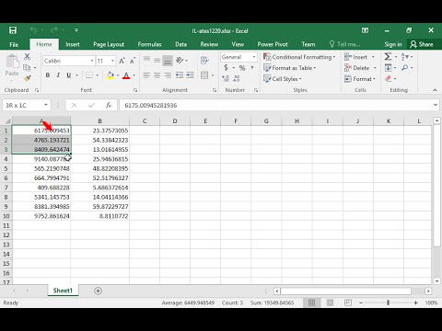
Task: Open the Insert Function fx icon
Action: coord(109,105)
